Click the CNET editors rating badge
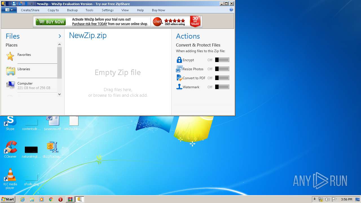Image resolution: width=361 pixels, height=203 pixels. 169,22
